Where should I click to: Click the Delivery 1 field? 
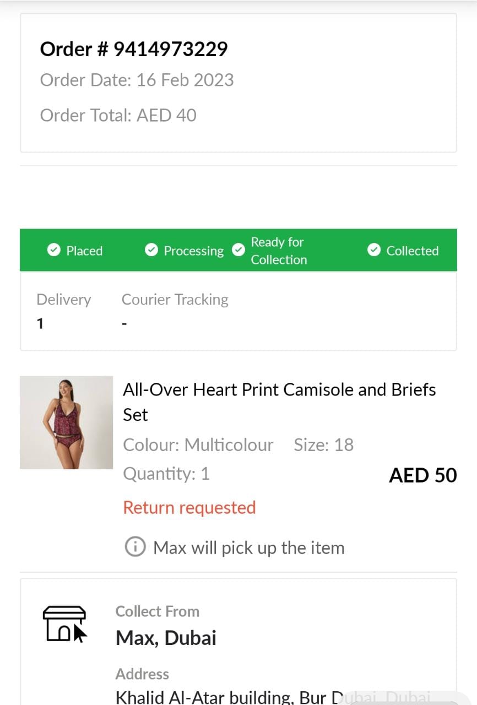pos(63,311)
